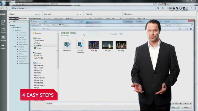The image size is (198, 111).
Task: Uncheck the Kingstown player
Action: pyautogui.click(x=18, y=59)
